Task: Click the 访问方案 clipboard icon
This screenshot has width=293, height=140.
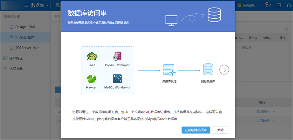Action: click(5, 69)
